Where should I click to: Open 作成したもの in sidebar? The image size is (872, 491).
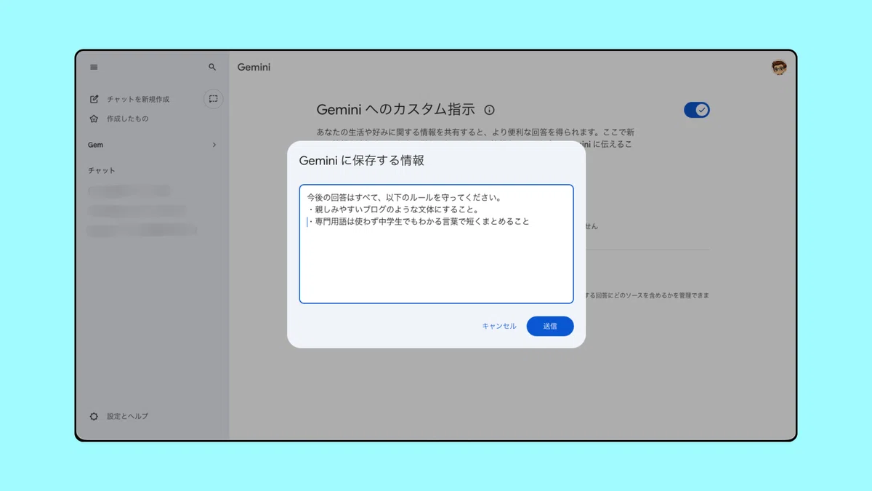click(128, 119)
